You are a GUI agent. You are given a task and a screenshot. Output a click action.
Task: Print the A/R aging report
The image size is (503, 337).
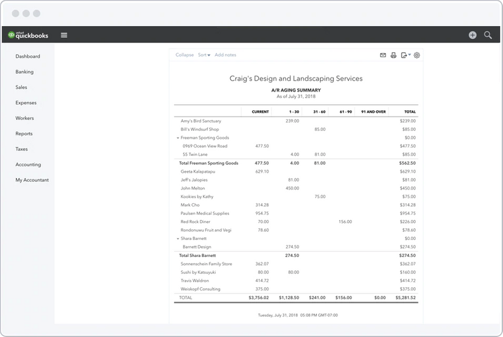coord(393,55)
